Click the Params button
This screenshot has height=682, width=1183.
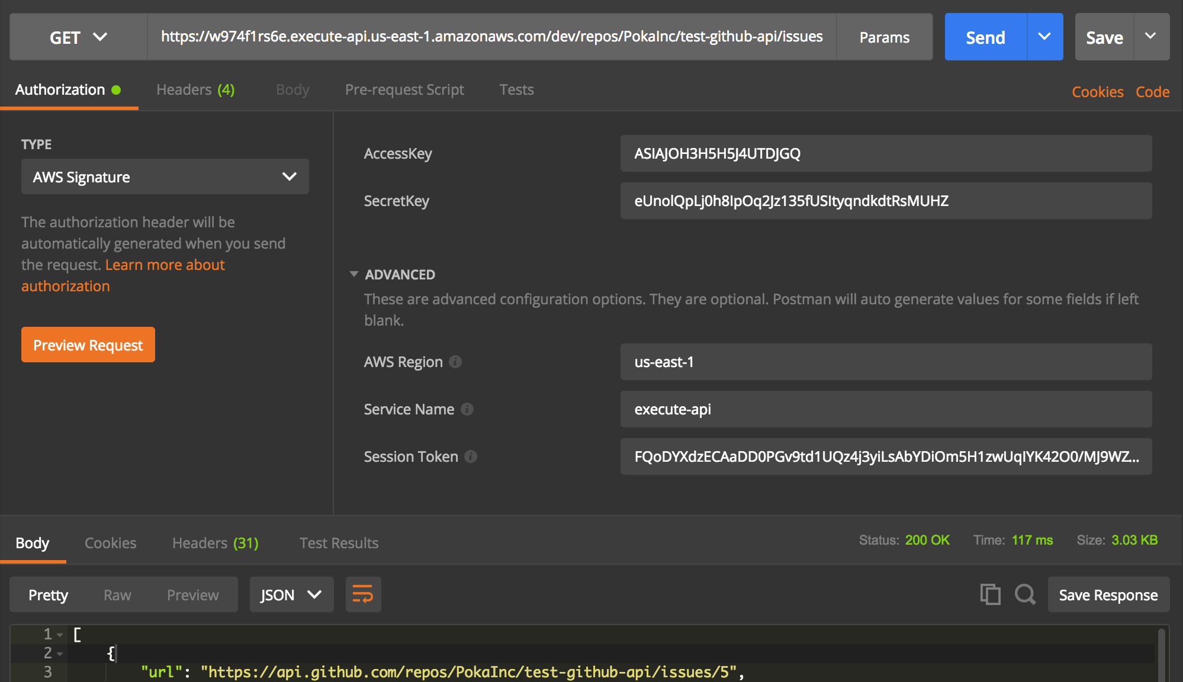[884, 37]
